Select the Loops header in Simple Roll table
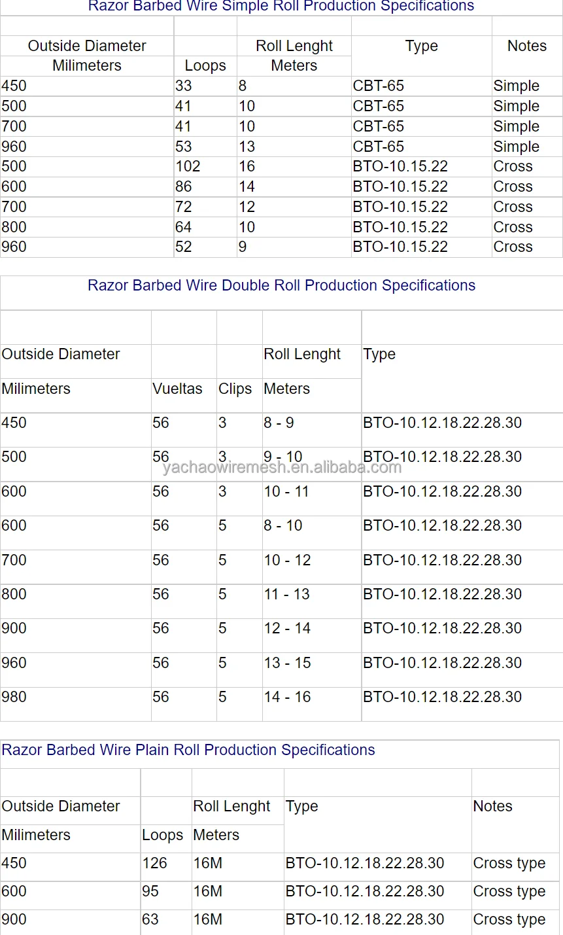 [x=205, y=65]
